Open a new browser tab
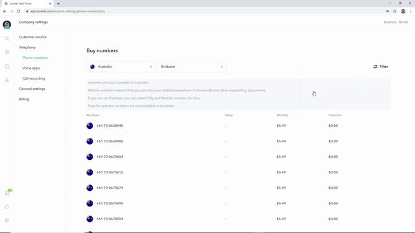Screen dimensions: 415x233 click(58, 4)
